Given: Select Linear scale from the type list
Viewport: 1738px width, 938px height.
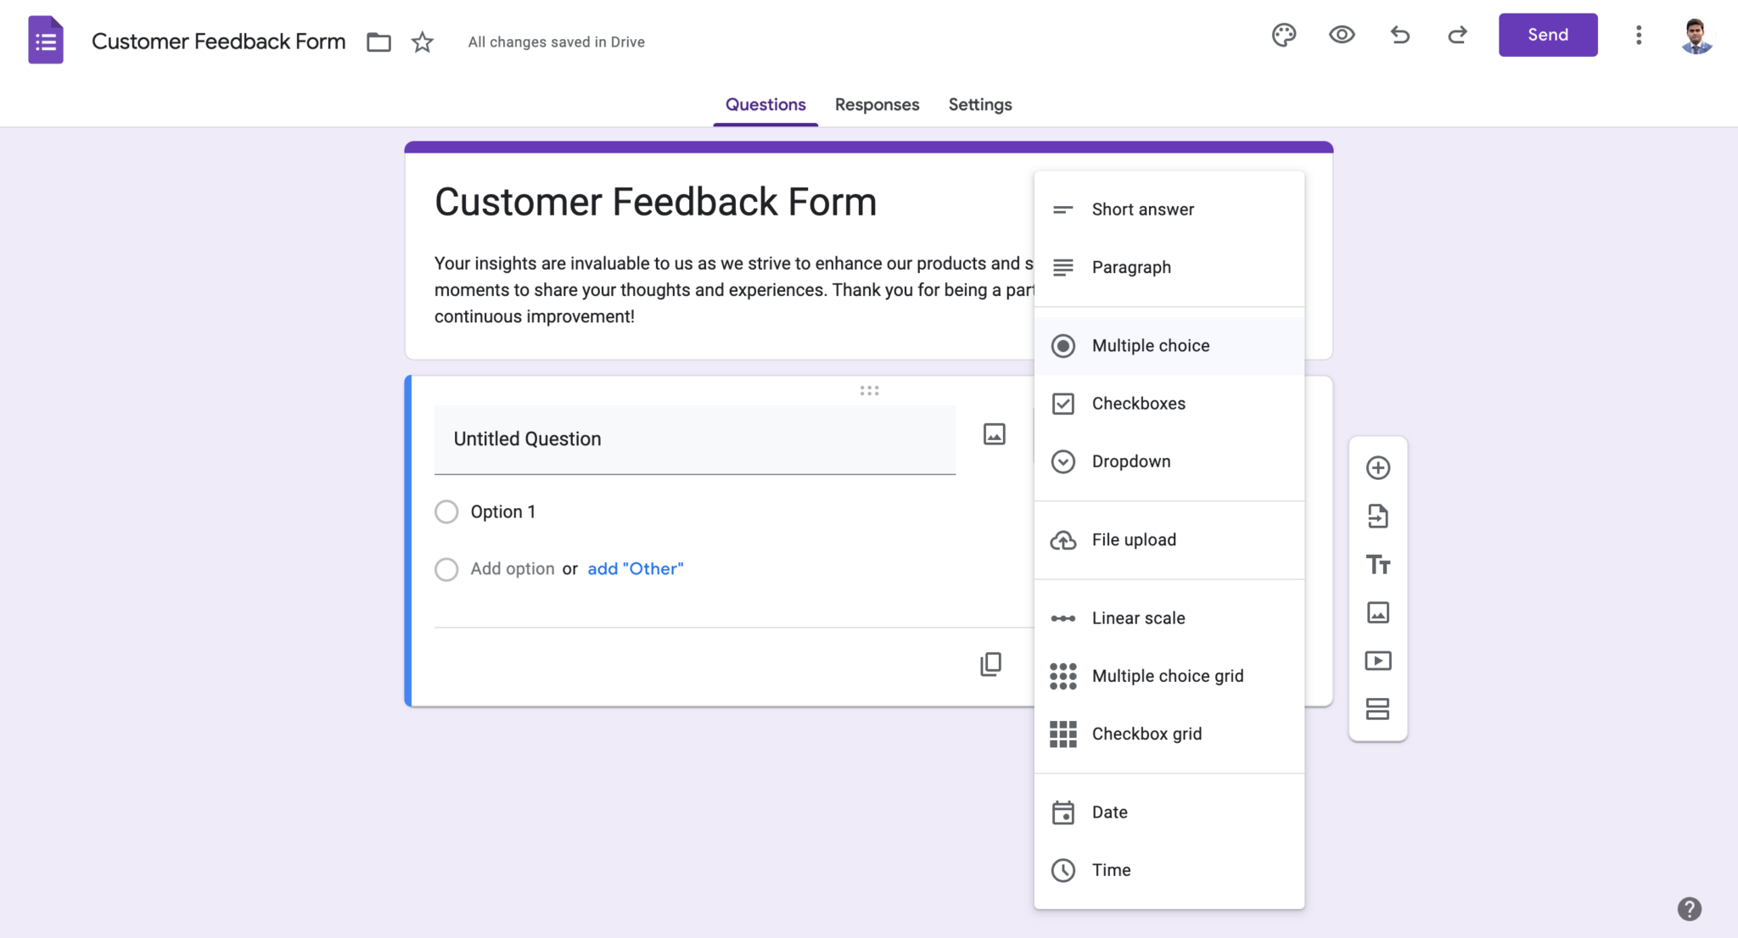Looking at the screenshot, I should (x=1138, y=617).
